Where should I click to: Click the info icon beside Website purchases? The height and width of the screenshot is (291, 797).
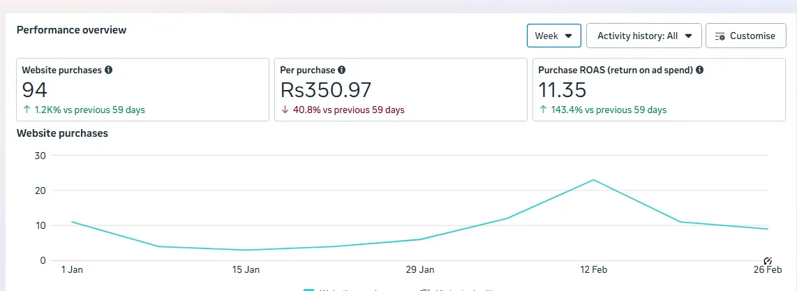click(x=108, y=70)
